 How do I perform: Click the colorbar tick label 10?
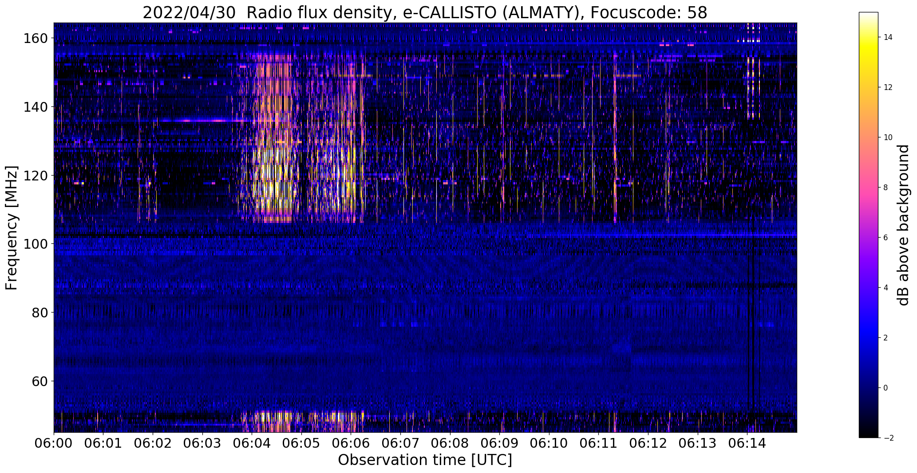888,137
